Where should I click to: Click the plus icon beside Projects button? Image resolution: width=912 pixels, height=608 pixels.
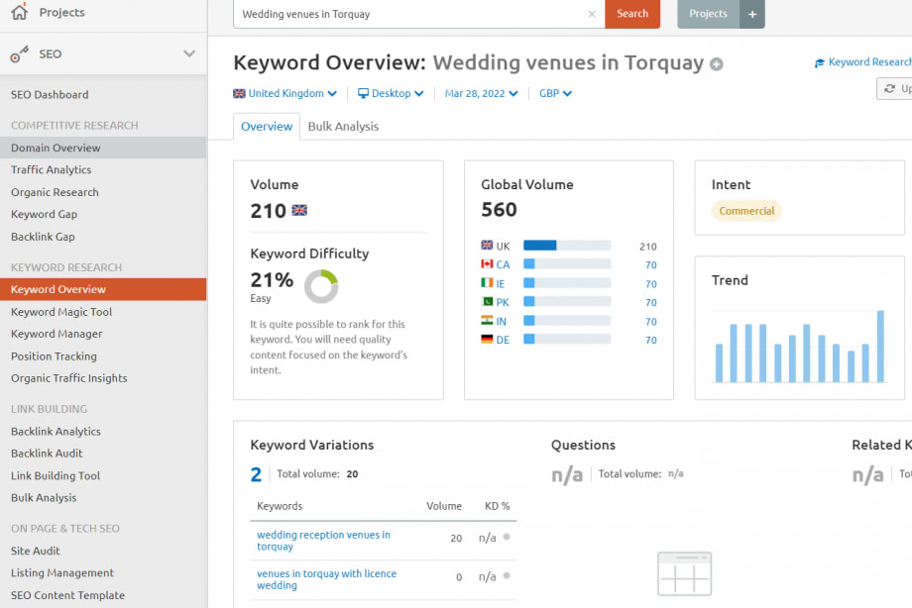click(x=751, y=14)
